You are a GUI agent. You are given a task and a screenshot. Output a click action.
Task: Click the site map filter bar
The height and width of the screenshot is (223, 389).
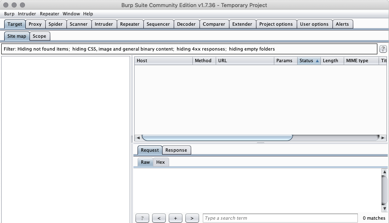189,49
